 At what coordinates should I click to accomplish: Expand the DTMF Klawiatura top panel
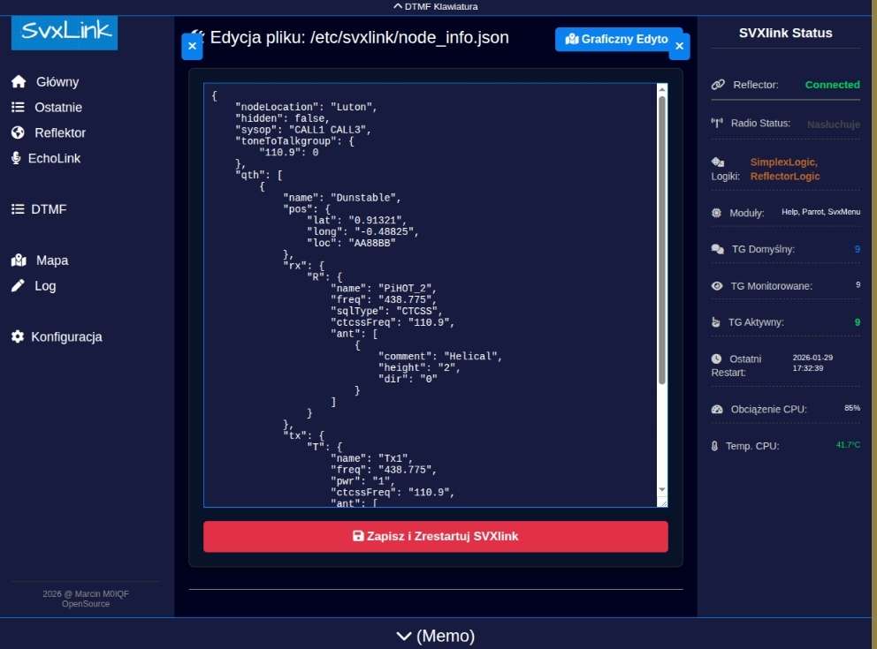point(435,6)
